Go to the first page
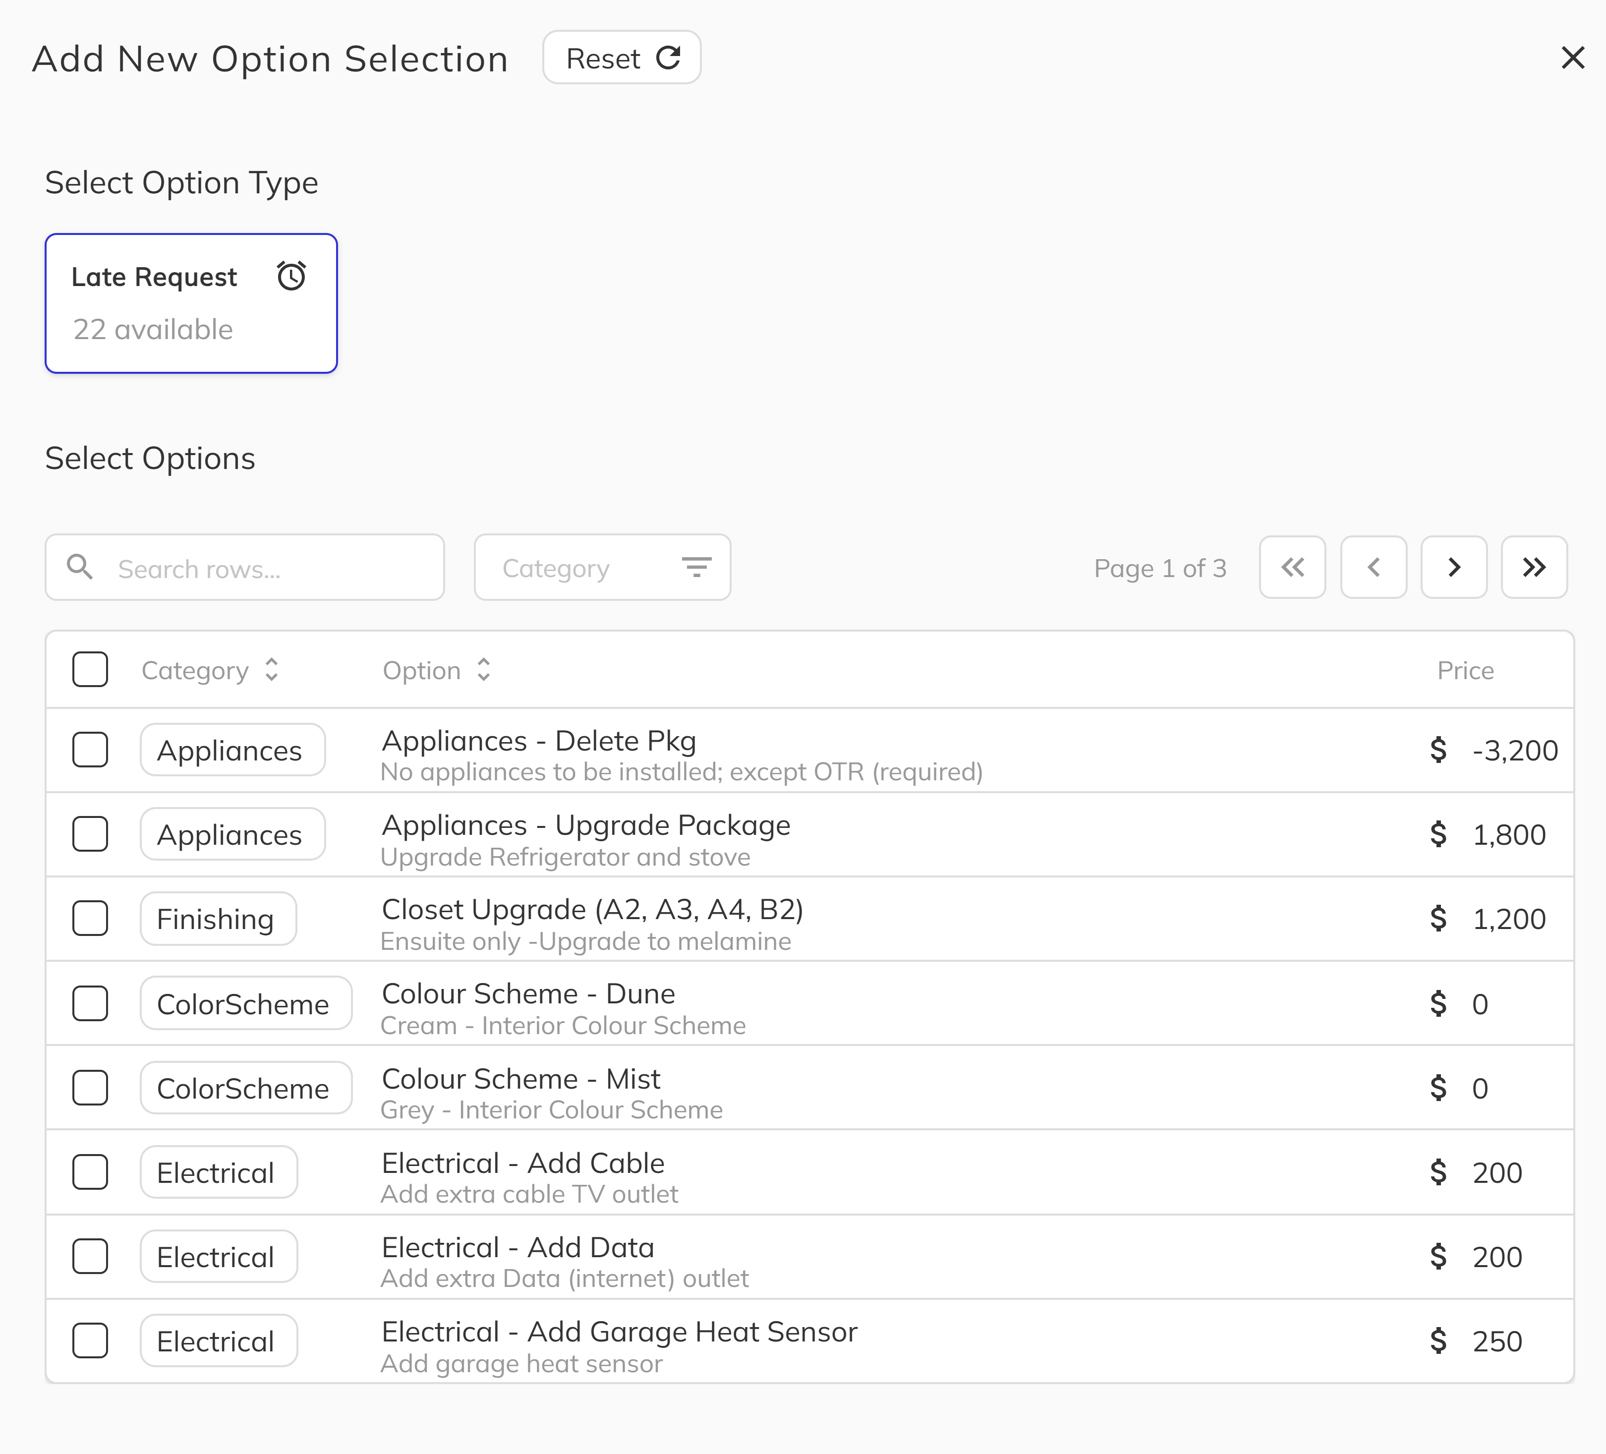Screen dimensions: 1606x1454 (x=1292, y=567)
